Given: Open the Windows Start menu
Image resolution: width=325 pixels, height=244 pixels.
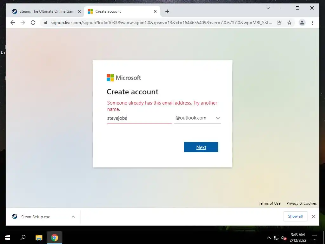Looking at the screenshot, I should pos(8,238).
